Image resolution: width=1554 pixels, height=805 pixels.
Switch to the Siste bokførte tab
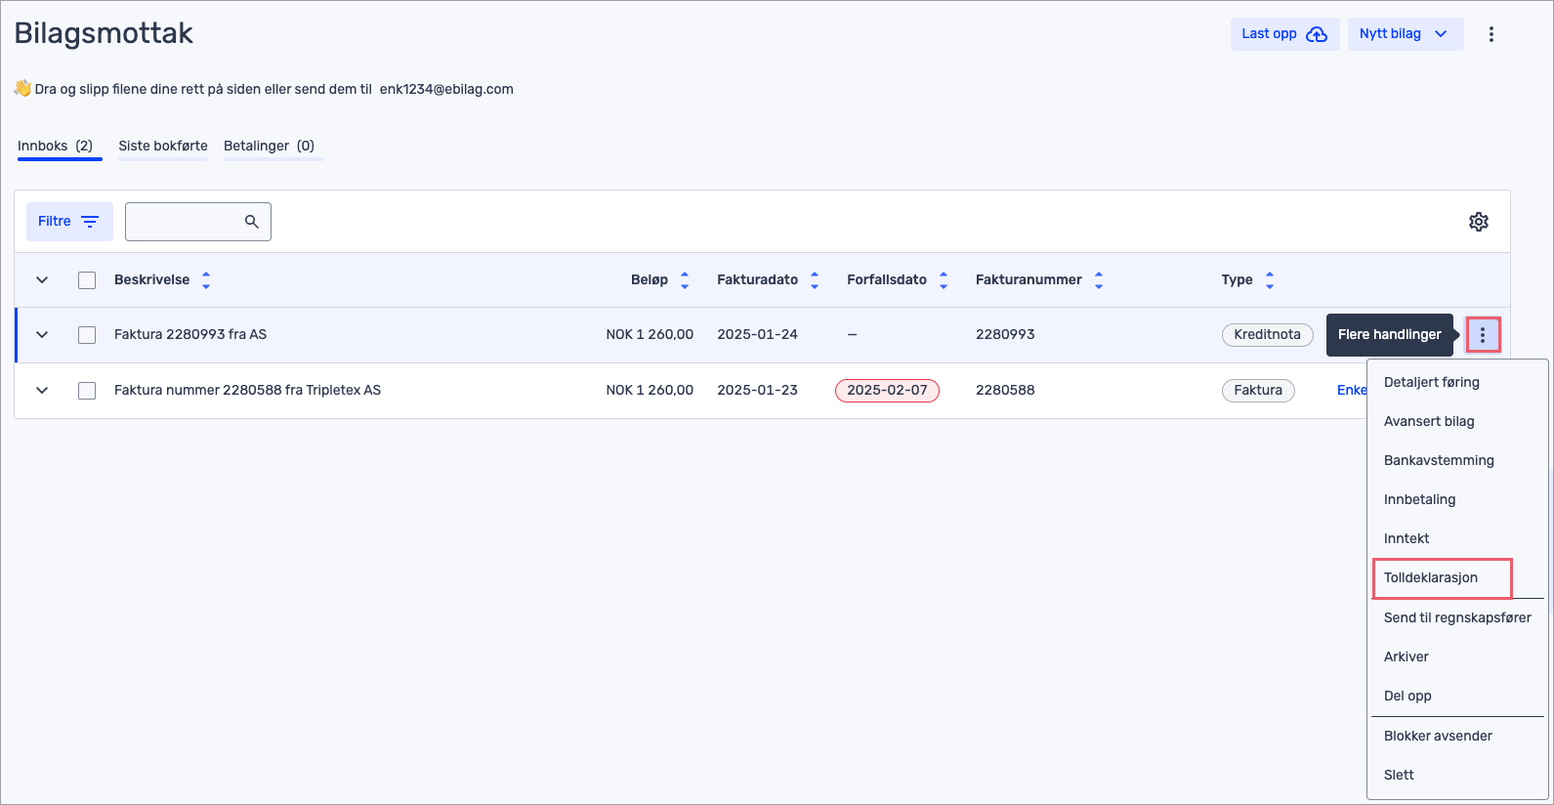pos(163,147)
